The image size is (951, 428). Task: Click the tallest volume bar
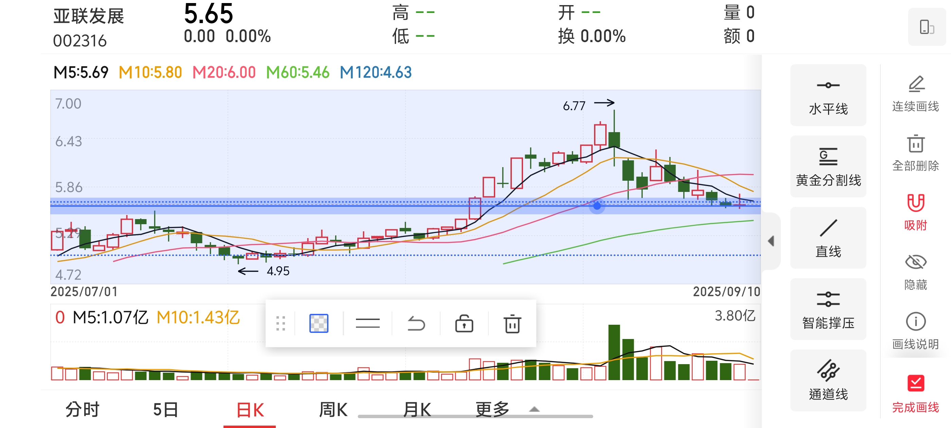pos(614,352)
